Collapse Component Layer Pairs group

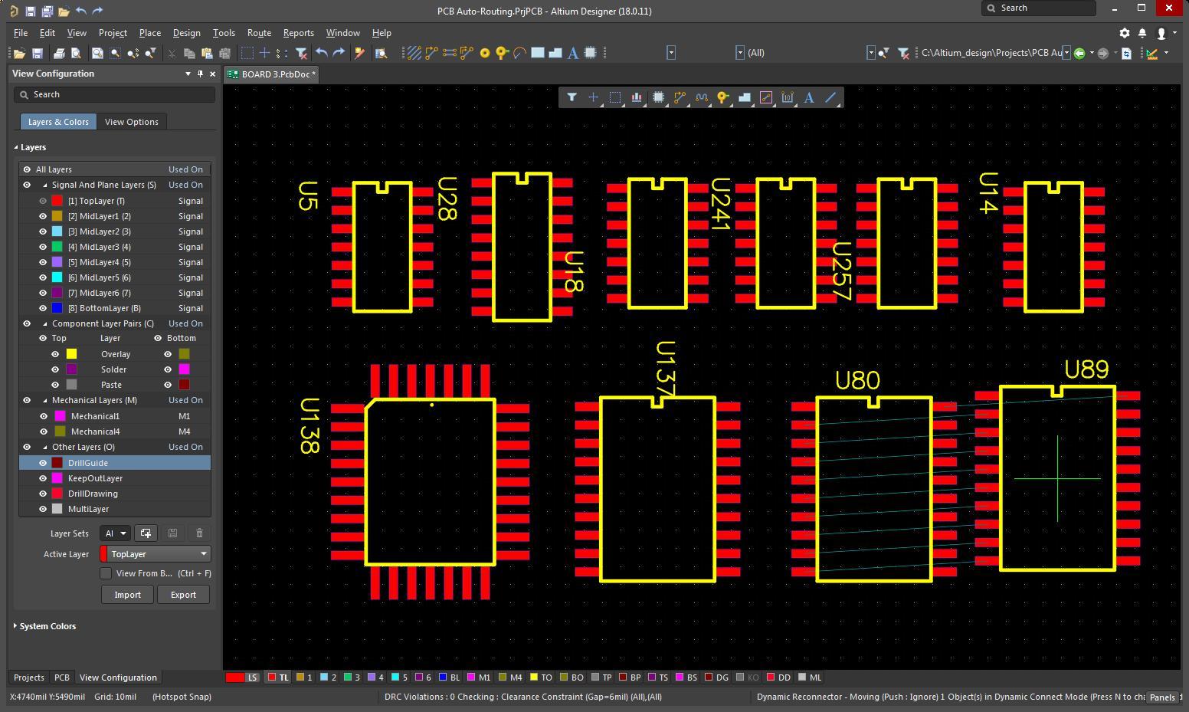(44, 323)
